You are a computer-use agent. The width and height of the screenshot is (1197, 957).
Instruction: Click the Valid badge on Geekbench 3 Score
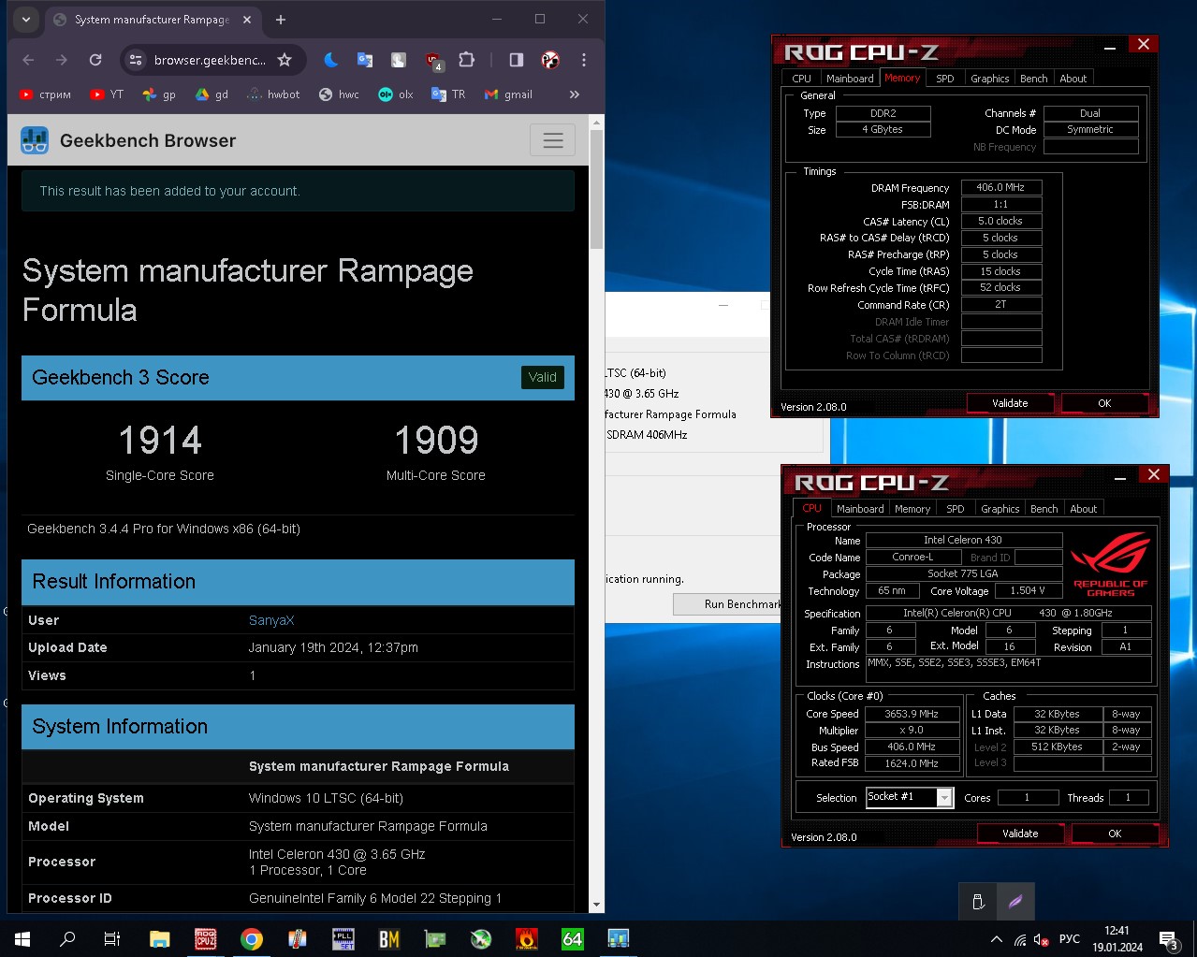(543, 377)
